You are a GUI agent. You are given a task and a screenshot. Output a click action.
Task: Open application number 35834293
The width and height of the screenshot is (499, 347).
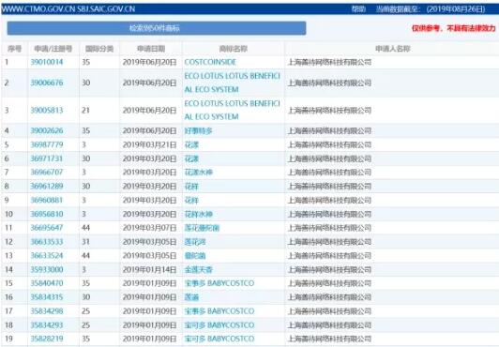[47, 325]
